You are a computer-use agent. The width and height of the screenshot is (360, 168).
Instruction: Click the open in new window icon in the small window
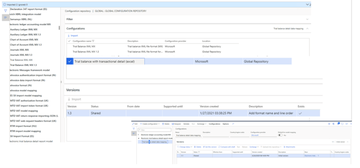(347, 124)
